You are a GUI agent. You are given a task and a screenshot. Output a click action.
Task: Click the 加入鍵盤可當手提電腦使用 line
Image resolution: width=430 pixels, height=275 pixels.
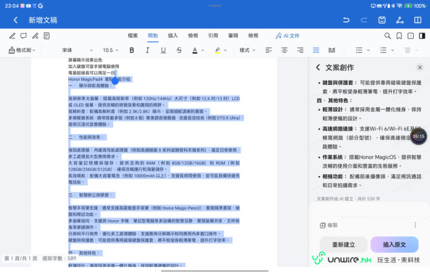coord(94,66)
